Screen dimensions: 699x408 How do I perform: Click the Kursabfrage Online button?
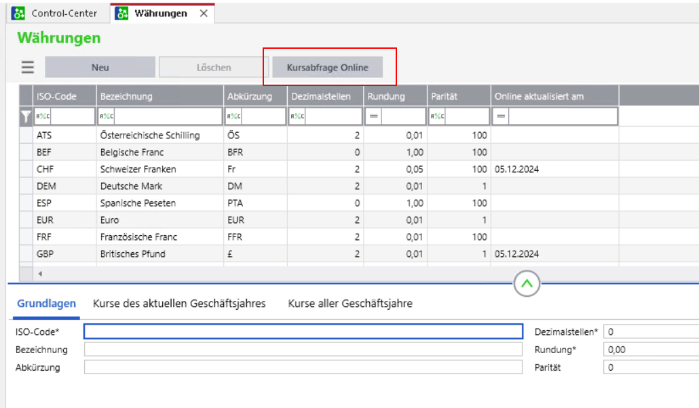[327, 67]
